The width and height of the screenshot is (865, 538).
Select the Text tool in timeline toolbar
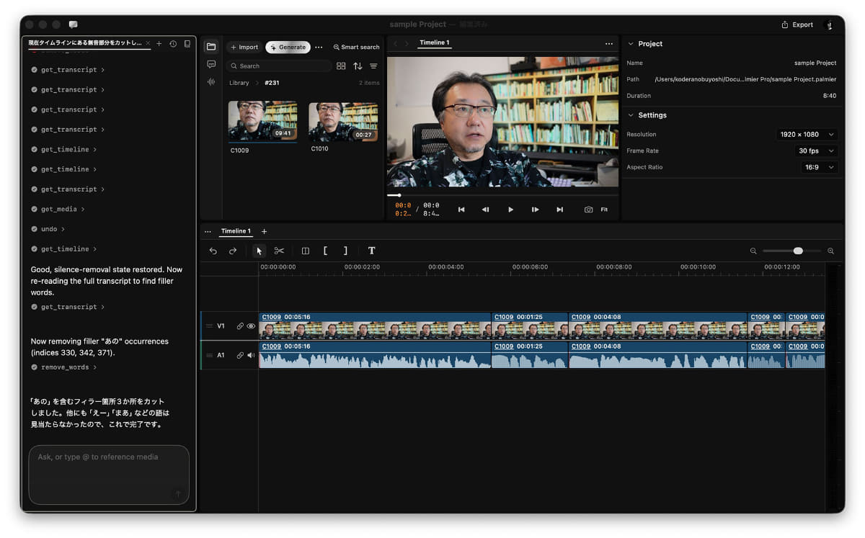pyautogui.click(x=371, y=251)
